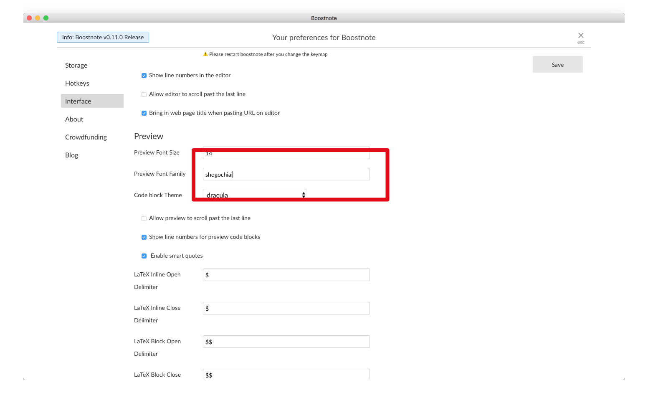Switch to the Storage section

[x=76, y=65]
